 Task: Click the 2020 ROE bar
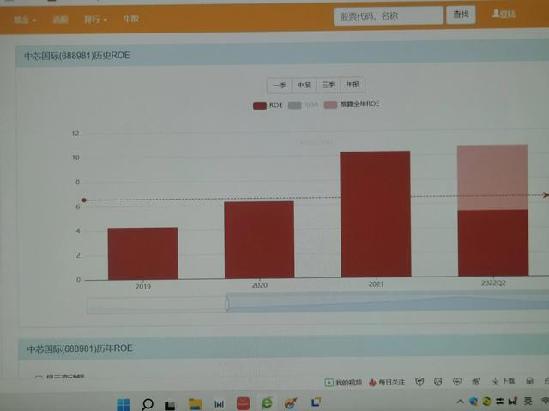[259, 240]
